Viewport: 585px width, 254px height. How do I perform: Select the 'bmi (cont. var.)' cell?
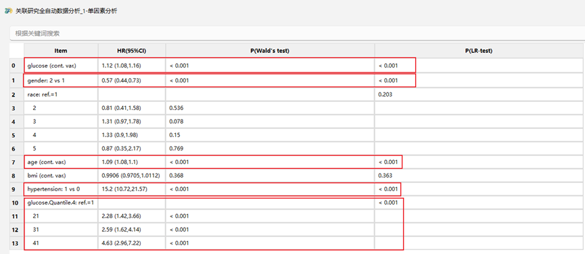click(61, 176)
